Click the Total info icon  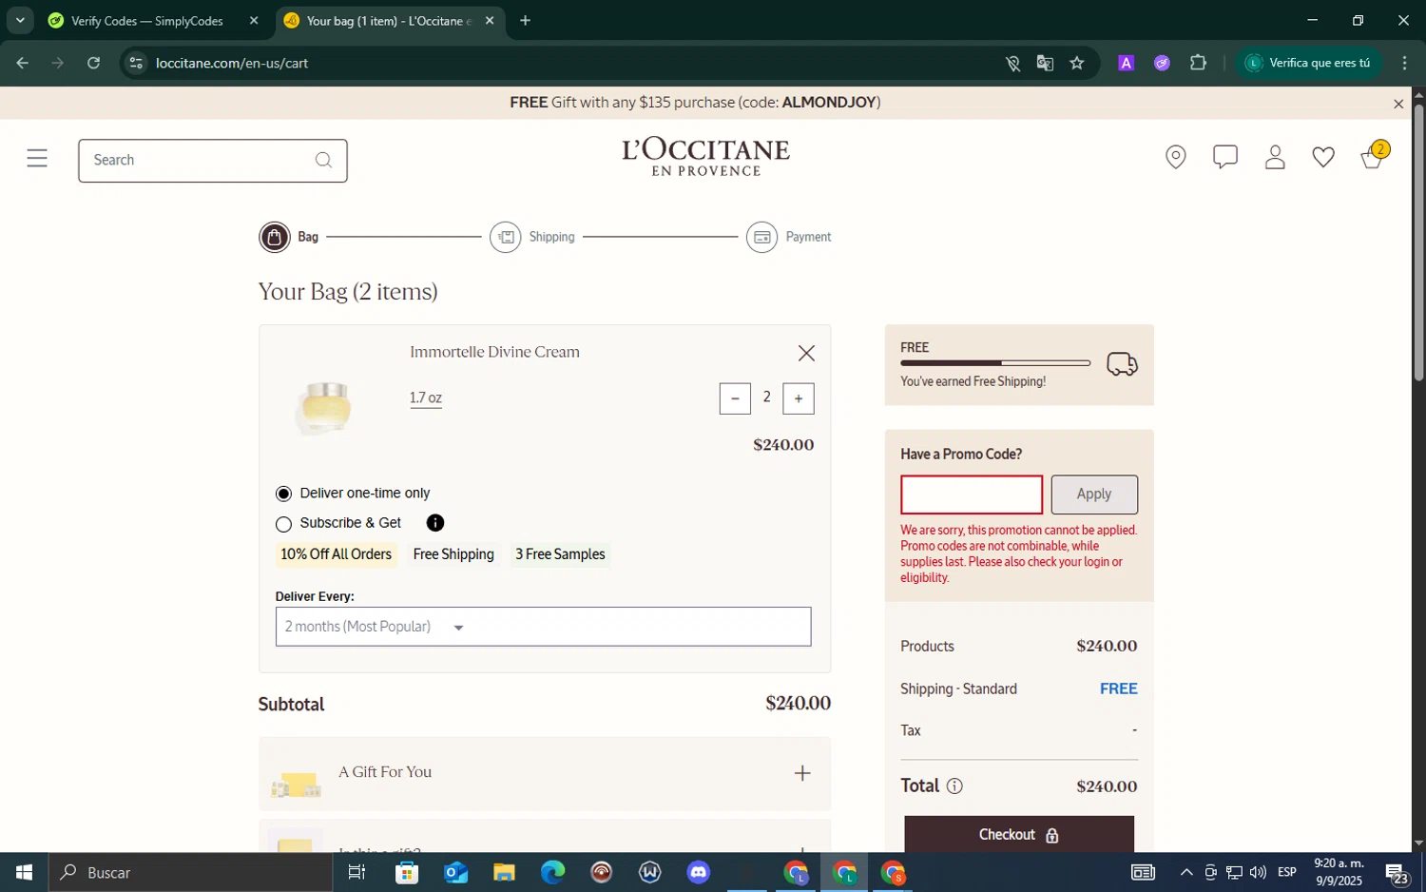pyautogui.click(x=954, y=785)
